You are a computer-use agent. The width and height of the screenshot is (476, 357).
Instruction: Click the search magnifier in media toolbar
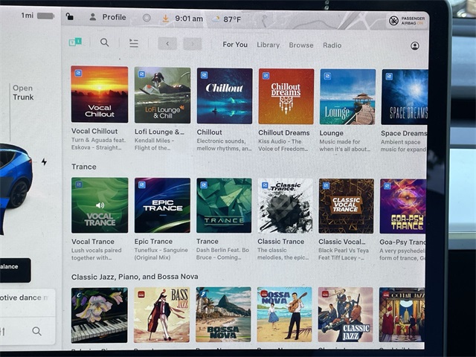104,42
